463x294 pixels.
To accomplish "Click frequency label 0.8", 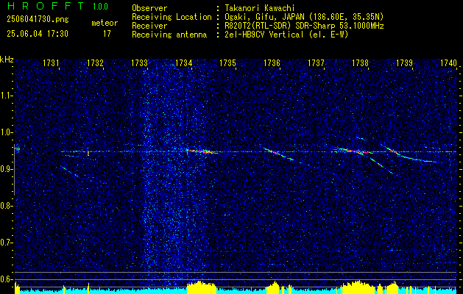I will 7,206.
